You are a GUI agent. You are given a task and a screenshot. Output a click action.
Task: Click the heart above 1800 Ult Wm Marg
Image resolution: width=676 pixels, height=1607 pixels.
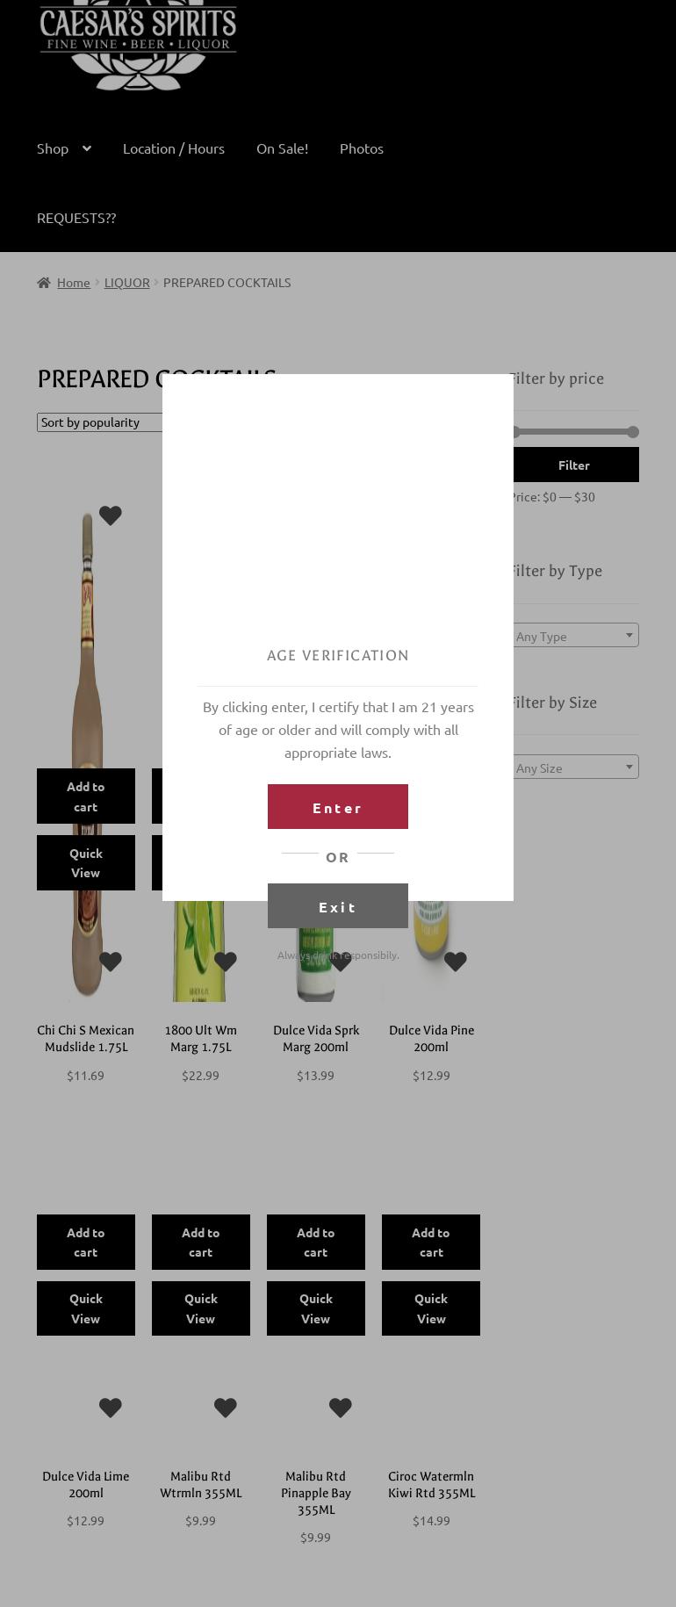[x=226, y=962]
